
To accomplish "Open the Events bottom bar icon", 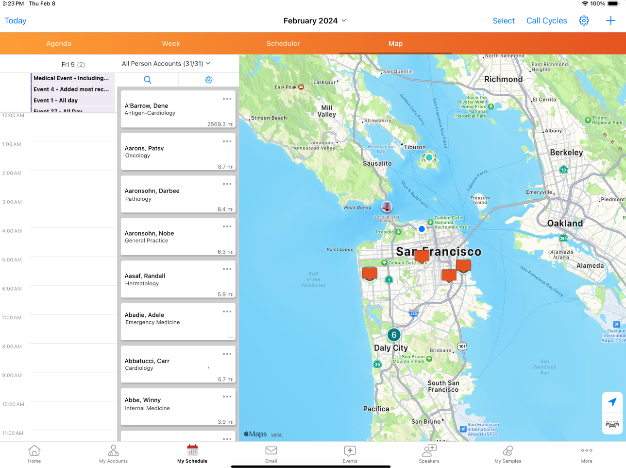I will 350,454.
